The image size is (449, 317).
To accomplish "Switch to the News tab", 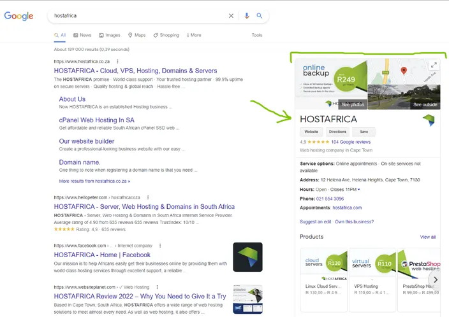I will tap(82, 35).
